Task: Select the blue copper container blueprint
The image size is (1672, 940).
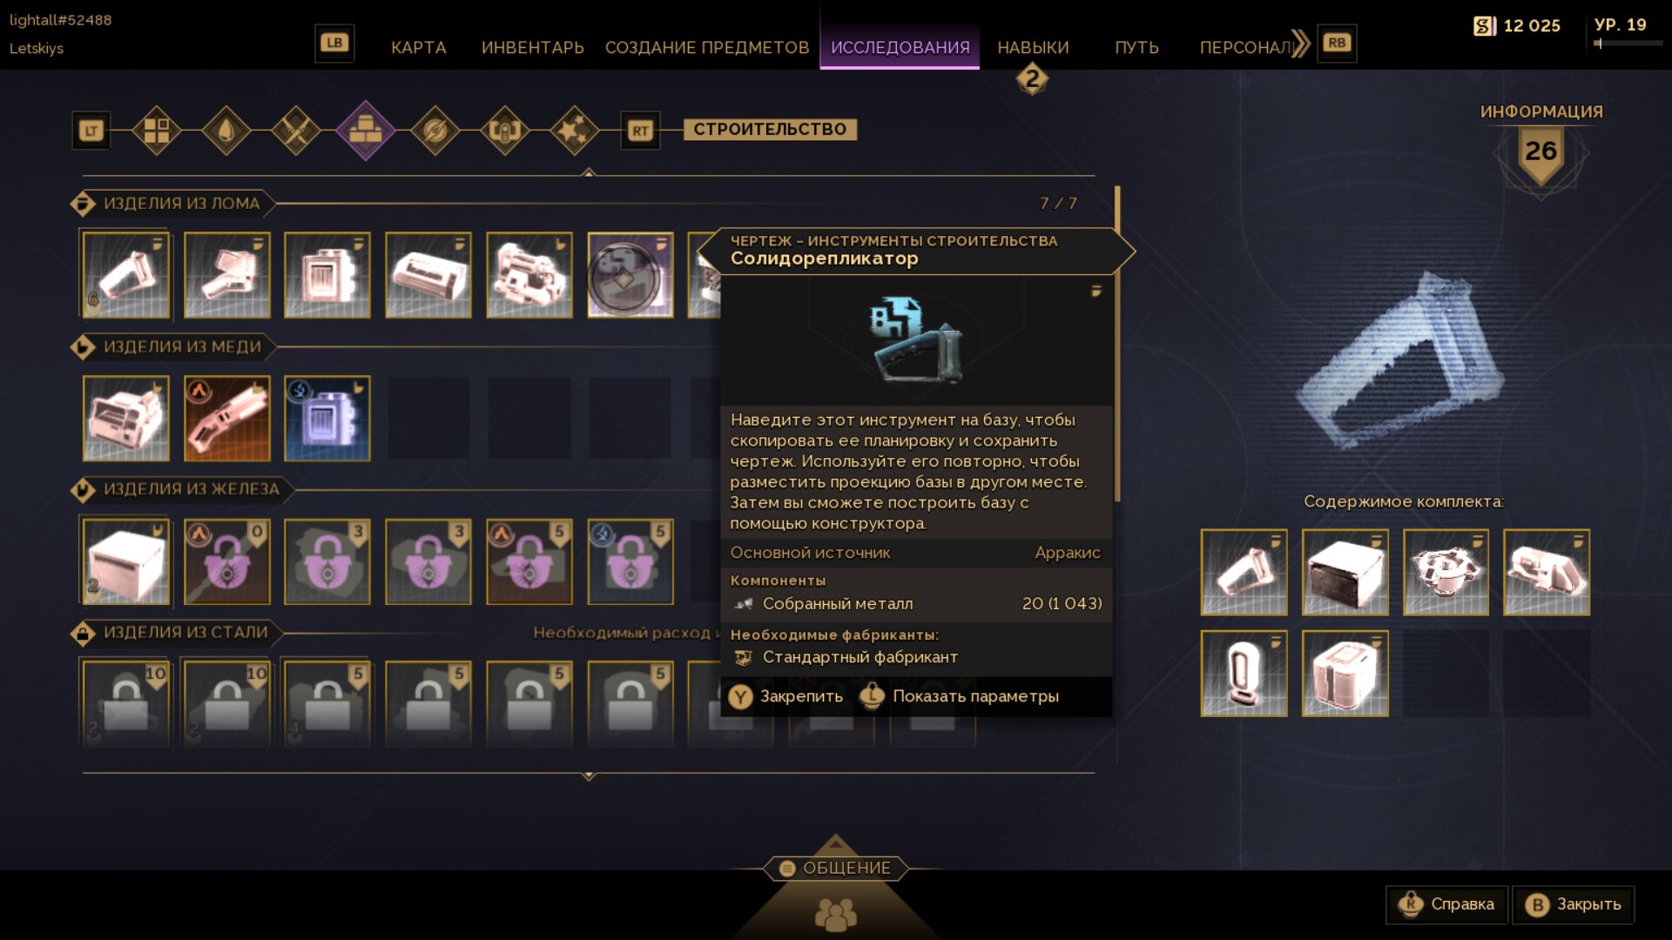Action: (327, 419)
